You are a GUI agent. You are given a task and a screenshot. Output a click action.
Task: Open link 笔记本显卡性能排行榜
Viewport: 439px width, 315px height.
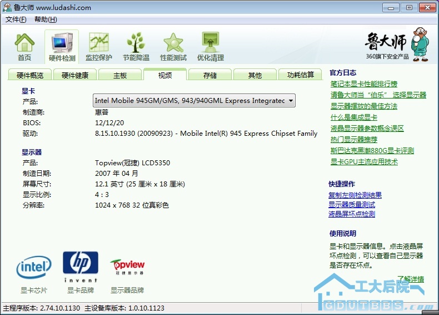[x=363, y=84]
